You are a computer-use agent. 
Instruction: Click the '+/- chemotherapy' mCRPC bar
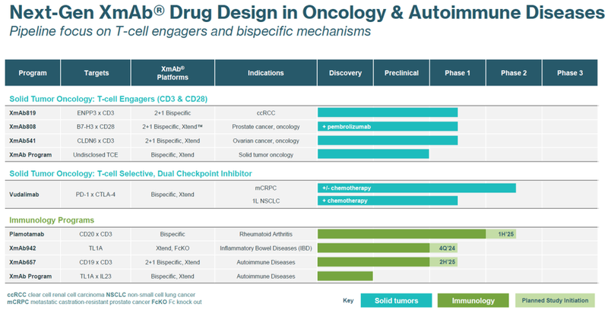click(x=416, y=188)
